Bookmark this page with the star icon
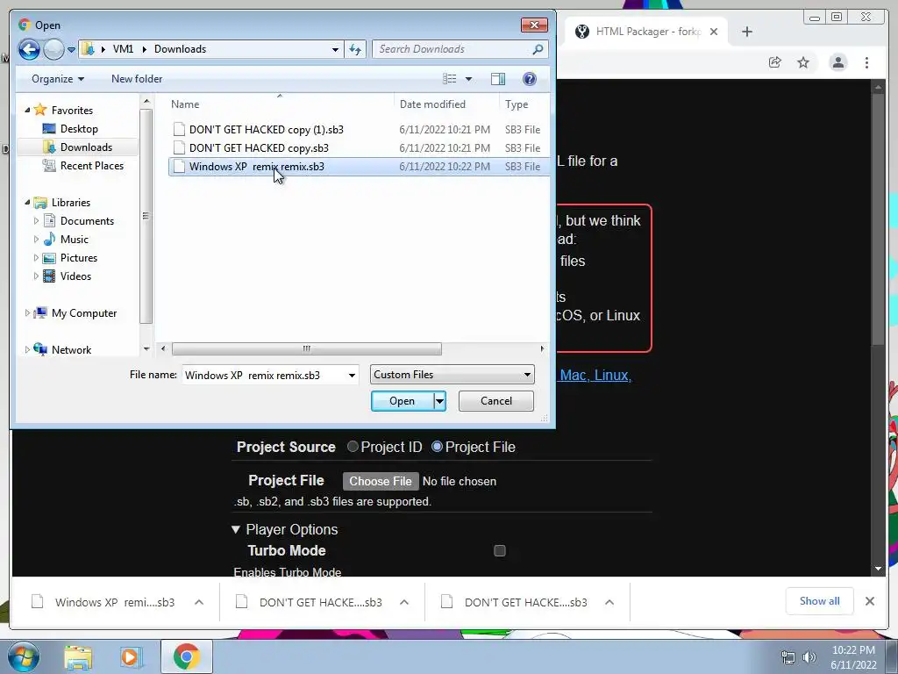The width and height of the screenshot is (898, 674). click(803, 62)
